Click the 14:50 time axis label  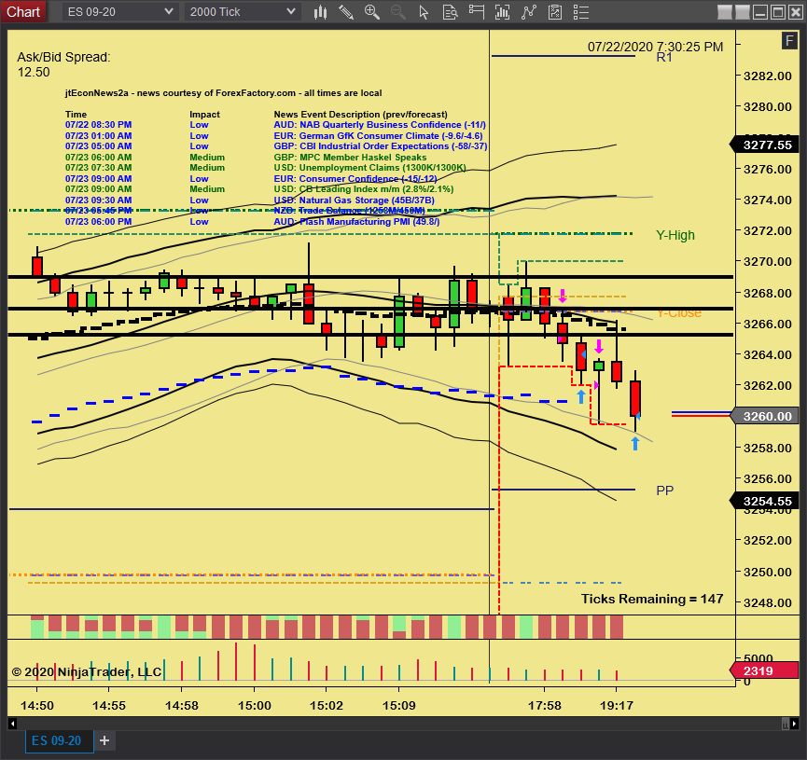36,706
